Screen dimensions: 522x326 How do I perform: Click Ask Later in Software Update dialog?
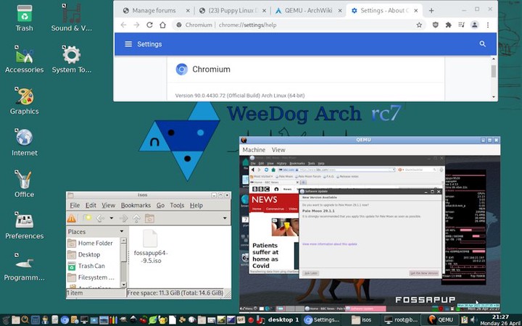coord(310,273)
